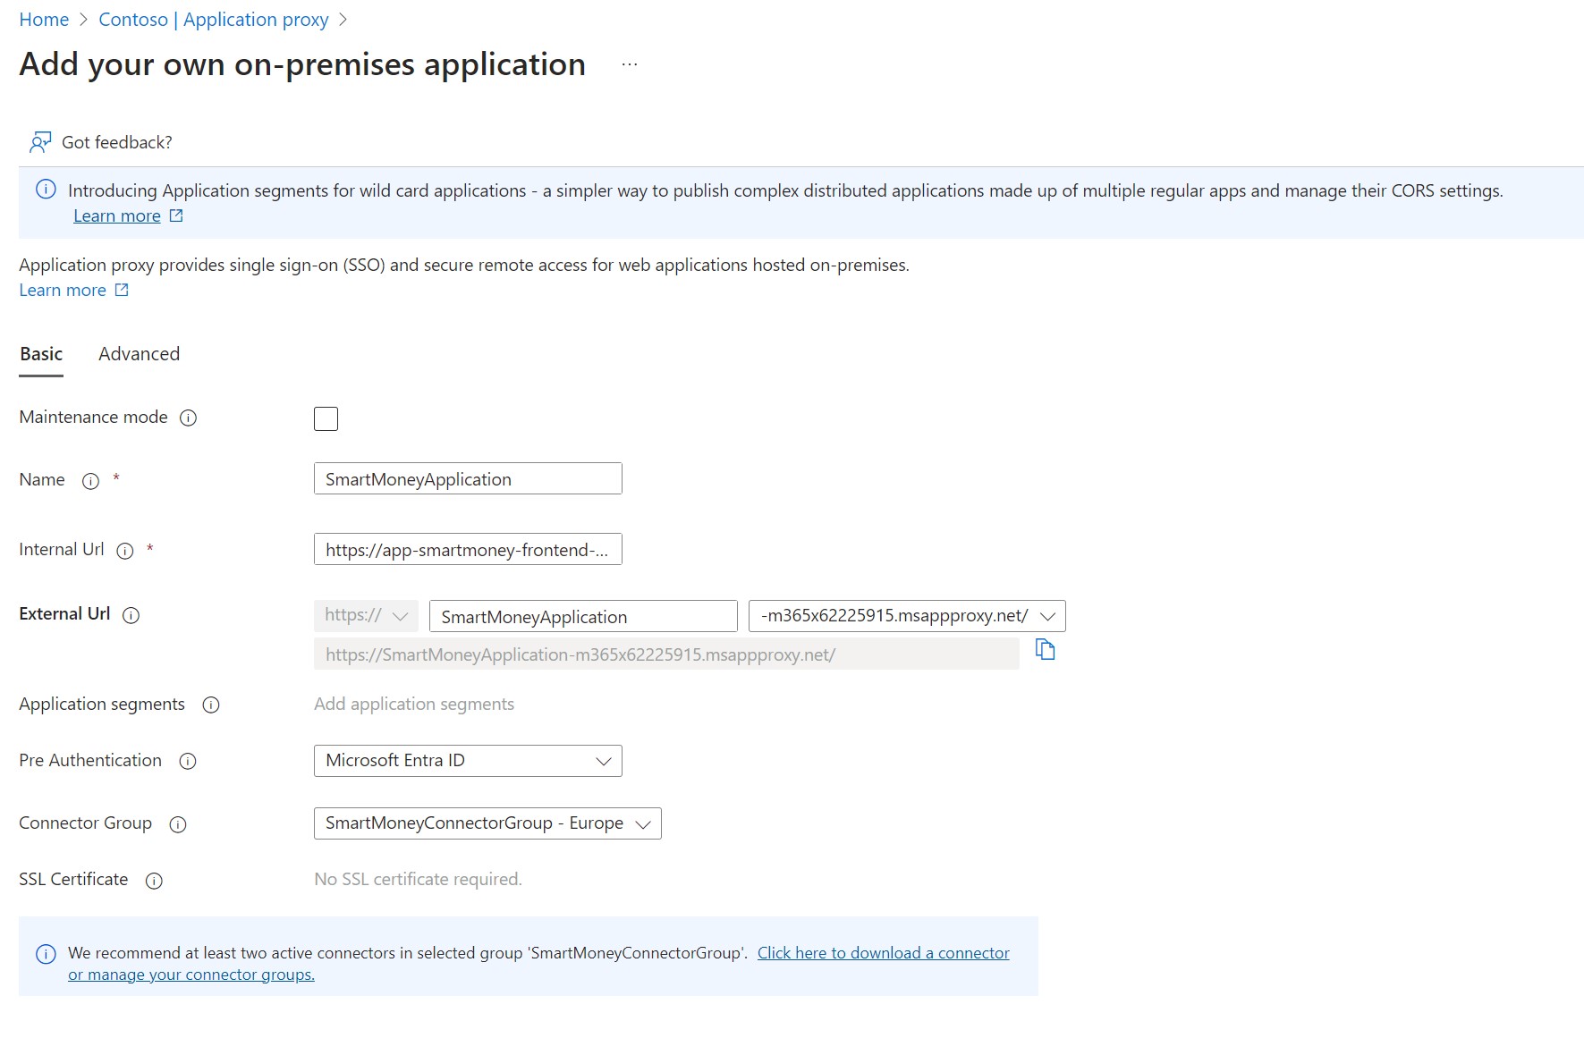Click the External Url subdomain input field
Viewport: 1584px width, 1055px height.
point(583,616)
